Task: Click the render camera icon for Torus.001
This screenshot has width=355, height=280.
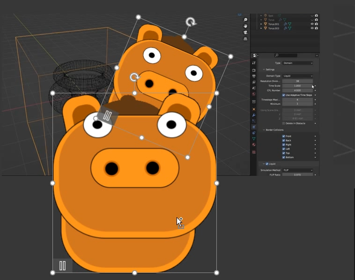Action: point(317,24)
